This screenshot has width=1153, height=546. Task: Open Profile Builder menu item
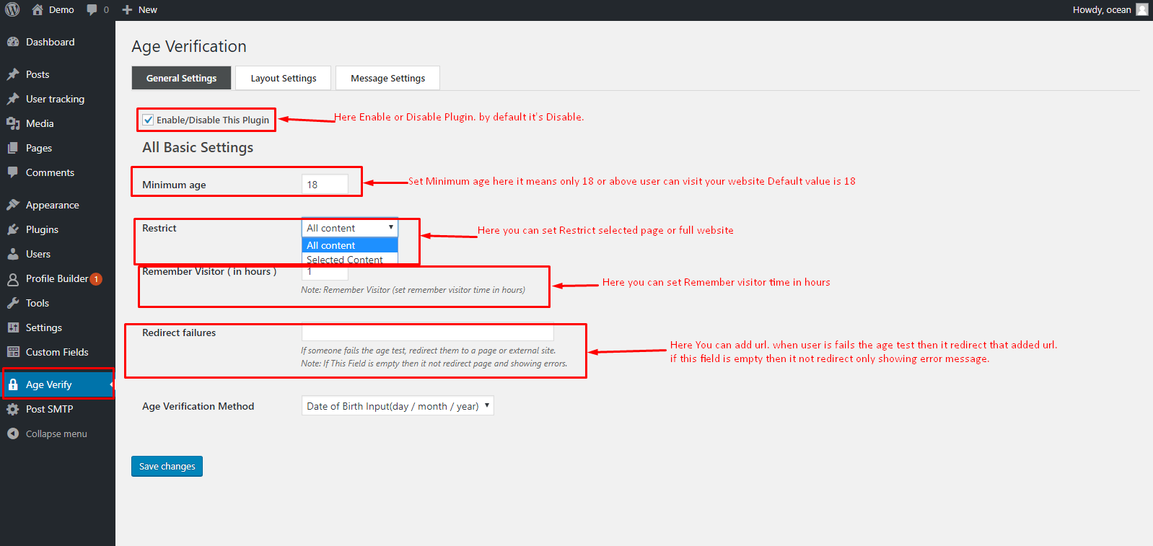(57, 278)
